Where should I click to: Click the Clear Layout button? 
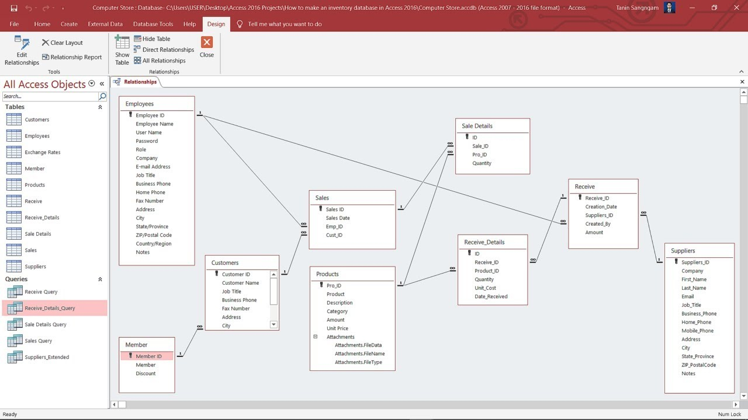tap(62, 43)
